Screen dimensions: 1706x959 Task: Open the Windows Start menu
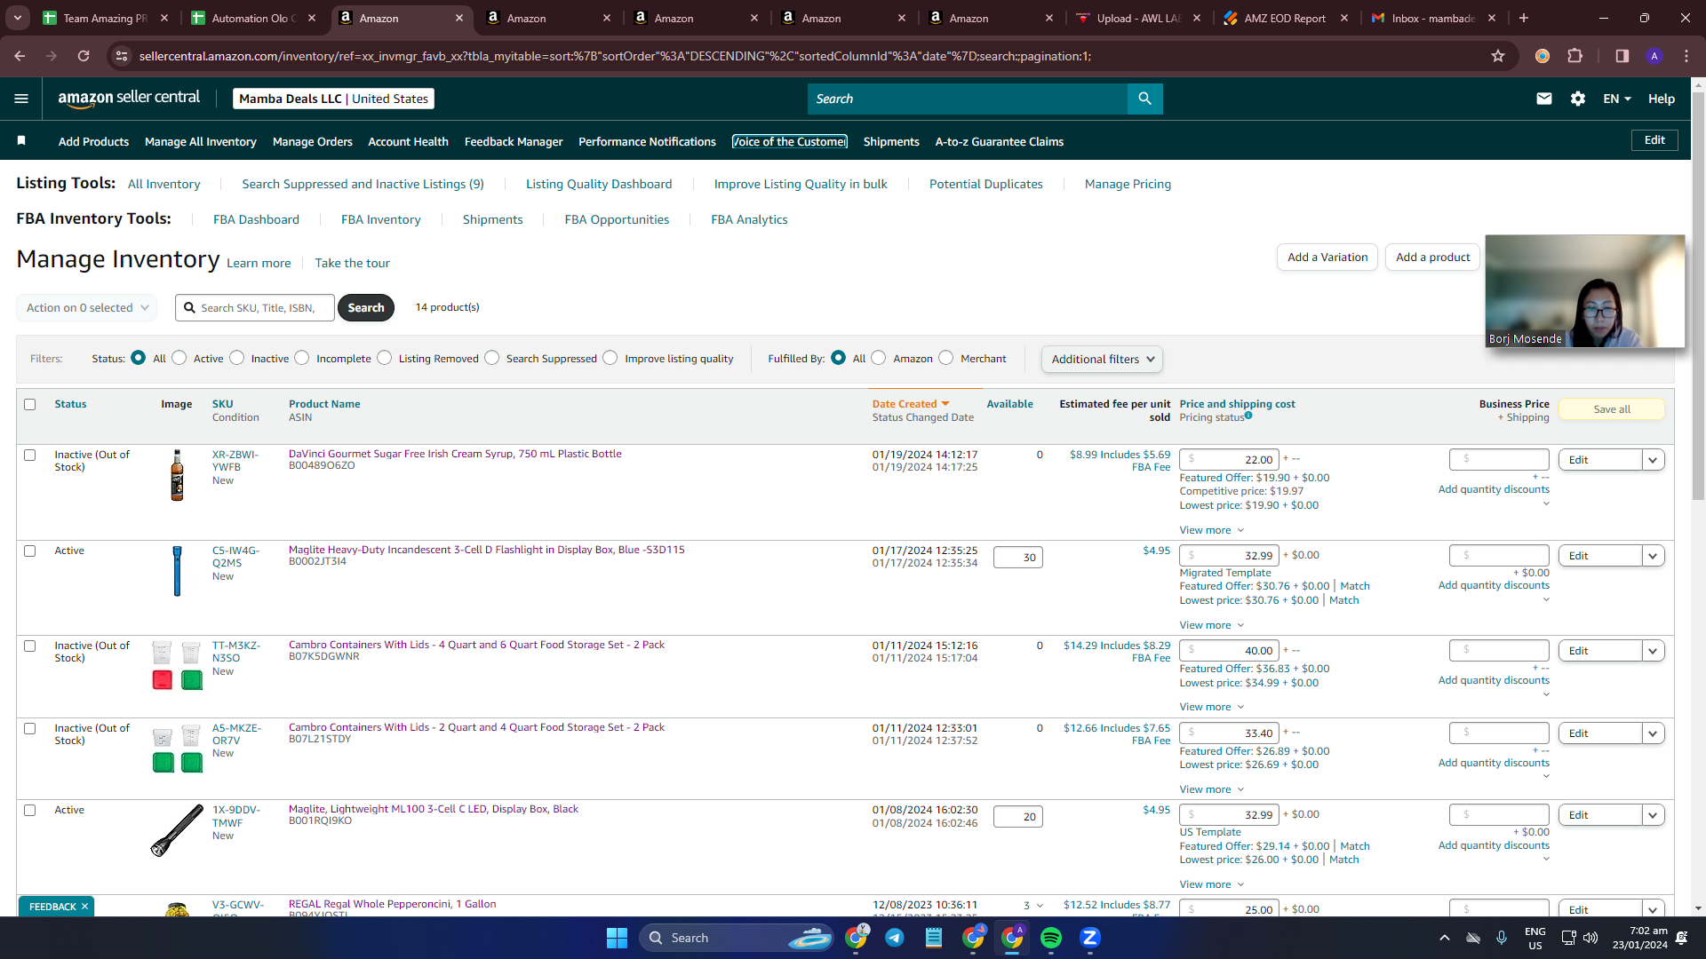coord(617,938)
